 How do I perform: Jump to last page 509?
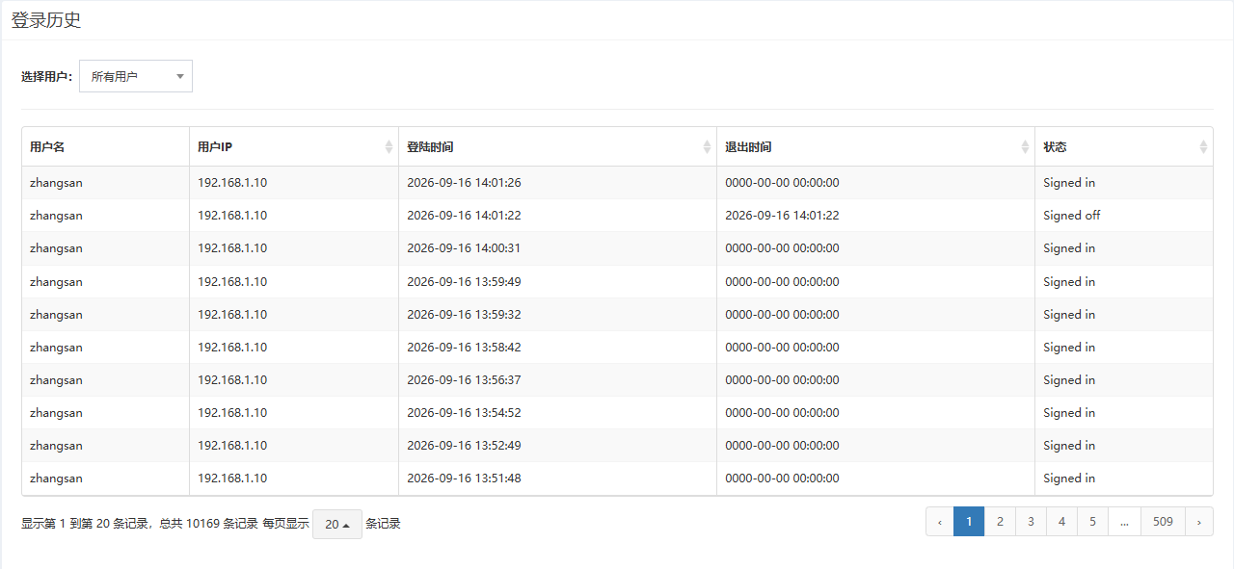(1163, 522)
